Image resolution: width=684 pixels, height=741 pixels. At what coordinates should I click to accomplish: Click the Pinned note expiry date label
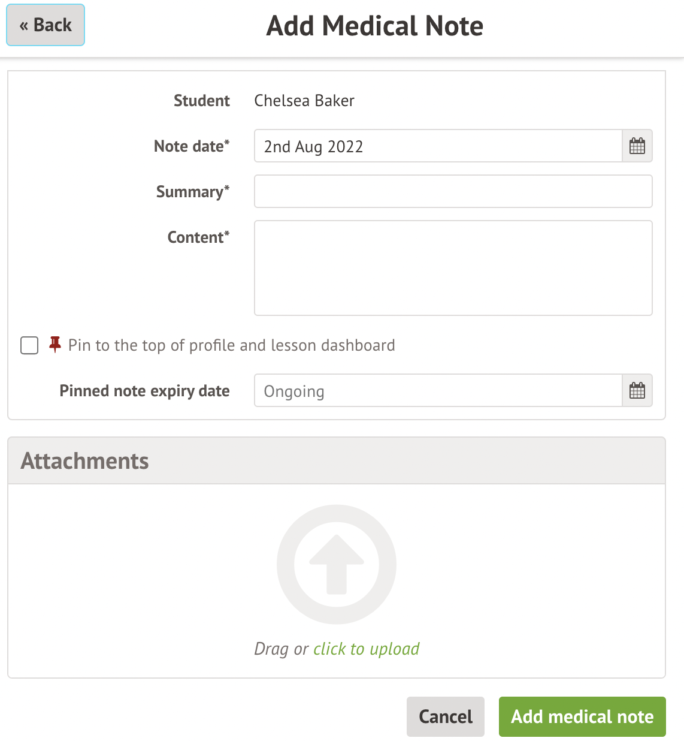(144, 391)
